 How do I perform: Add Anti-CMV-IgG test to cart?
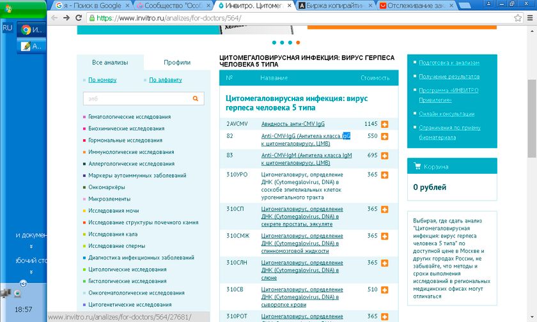(385, 137)
